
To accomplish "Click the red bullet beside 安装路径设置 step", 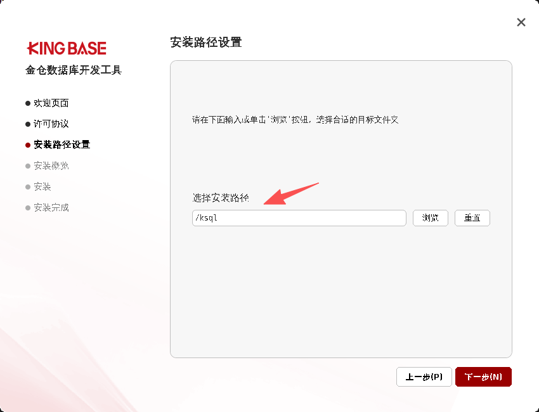I will pyautogui.click(x=28, y=145).
